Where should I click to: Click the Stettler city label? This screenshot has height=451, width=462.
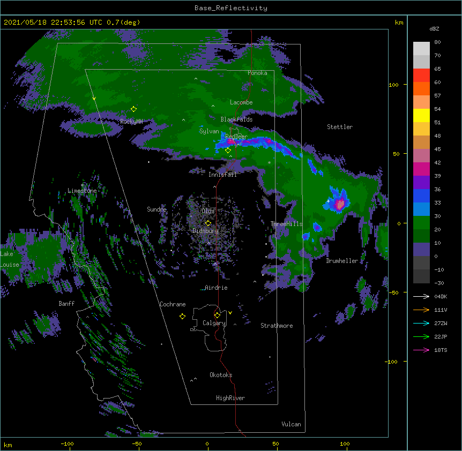pos(340,127)
